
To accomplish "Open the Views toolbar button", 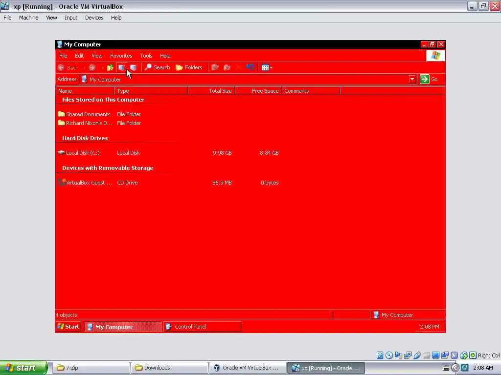I will [x=267, y=67].
